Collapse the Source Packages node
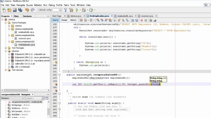This screenshot has height=118, width=211. click(x=6, y=23)
